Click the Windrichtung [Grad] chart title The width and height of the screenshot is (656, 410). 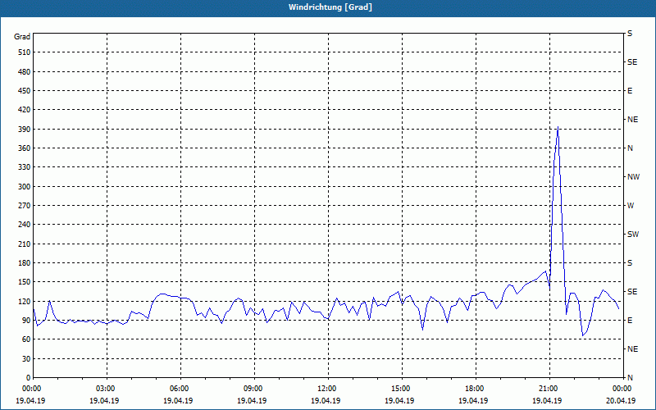pos(330,7)
